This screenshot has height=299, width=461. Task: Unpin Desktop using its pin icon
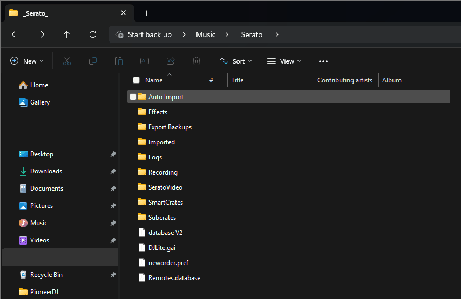pyautogui.click(x=113, y=154)
